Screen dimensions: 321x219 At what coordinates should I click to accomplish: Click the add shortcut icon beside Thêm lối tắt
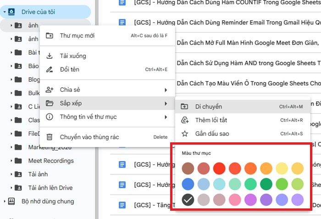click(185, 120)
